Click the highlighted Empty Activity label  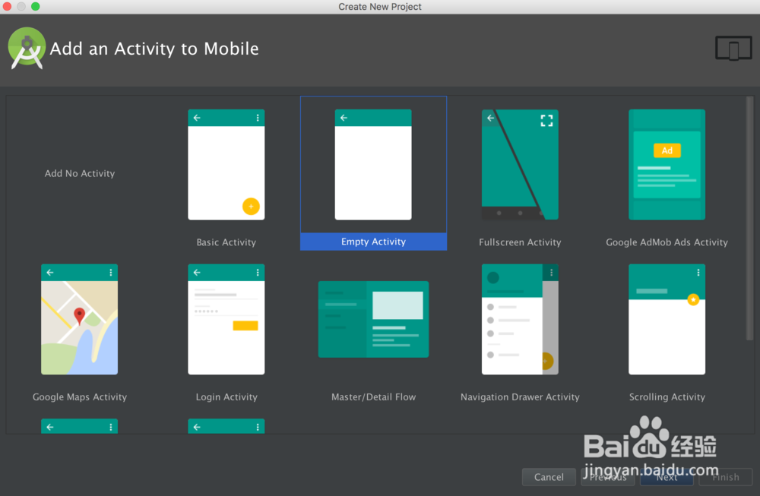point(373,242)
